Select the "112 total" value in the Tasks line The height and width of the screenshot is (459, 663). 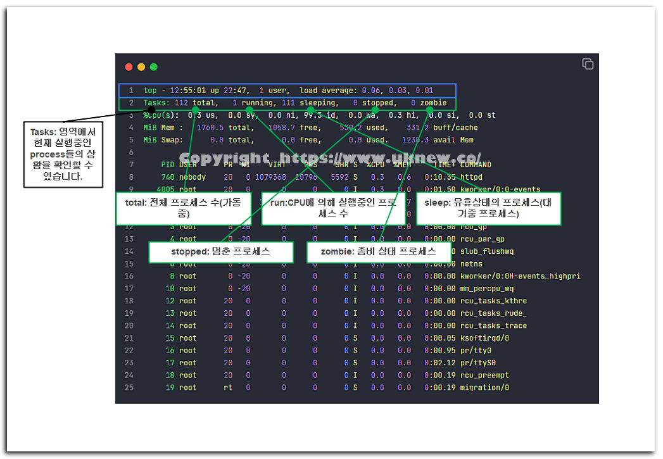[x=194, y=103]
